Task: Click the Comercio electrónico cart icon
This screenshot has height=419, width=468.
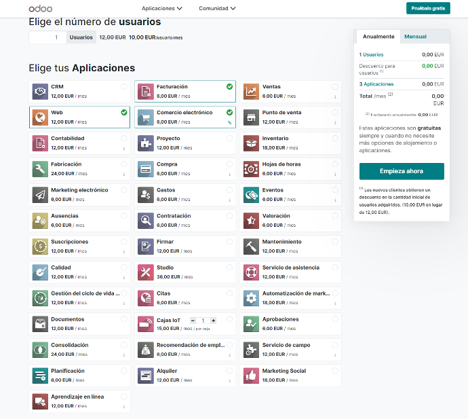Action: (146, 117)
